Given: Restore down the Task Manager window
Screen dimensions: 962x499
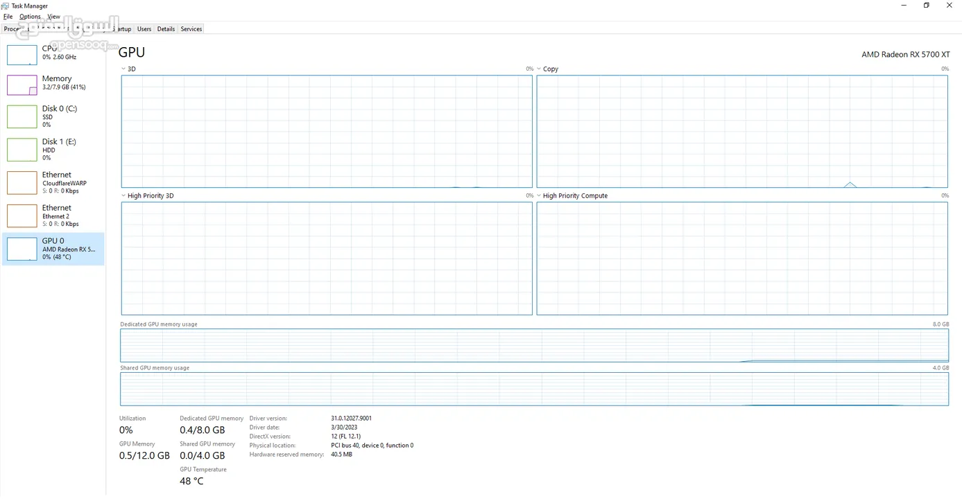Looking at the screenshot, I should coord(926,6).
